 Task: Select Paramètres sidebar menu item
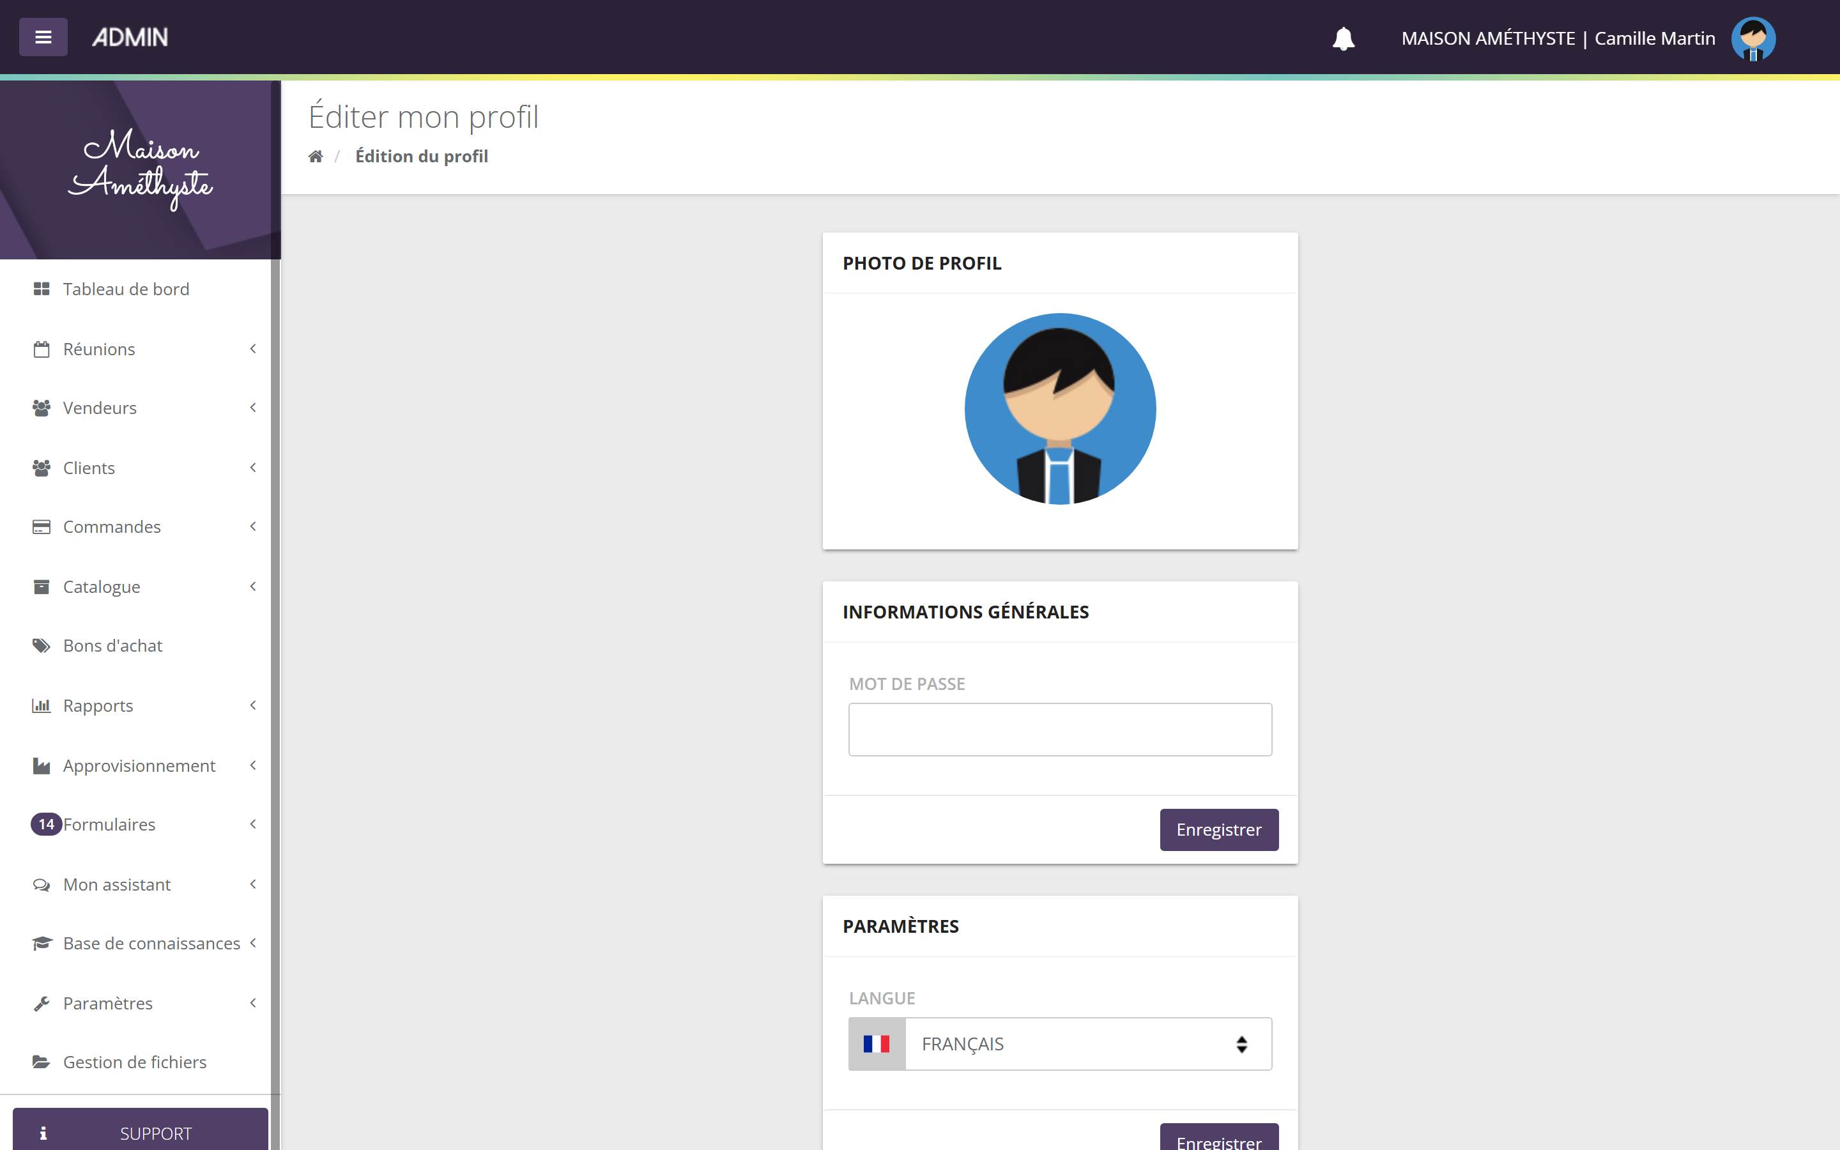pyautogui.click(x=135, y=1003)
